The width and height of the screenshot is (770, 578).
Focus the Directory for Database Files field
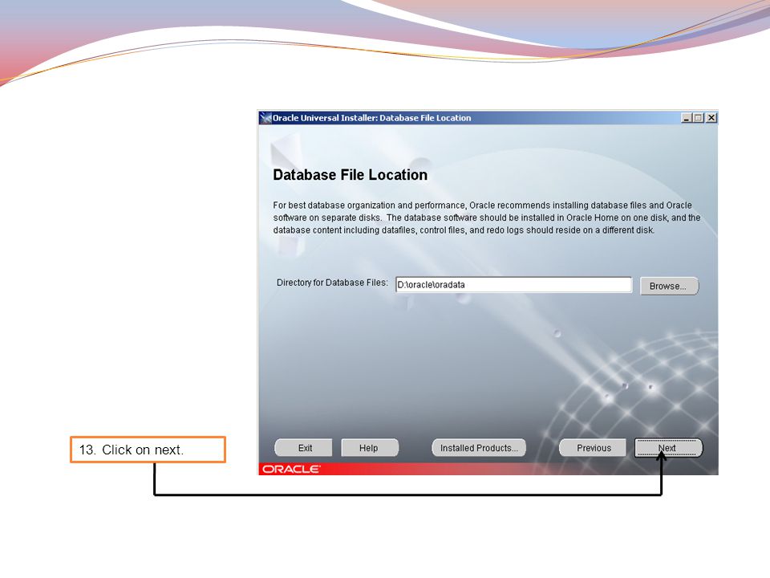tap(513, 284)
